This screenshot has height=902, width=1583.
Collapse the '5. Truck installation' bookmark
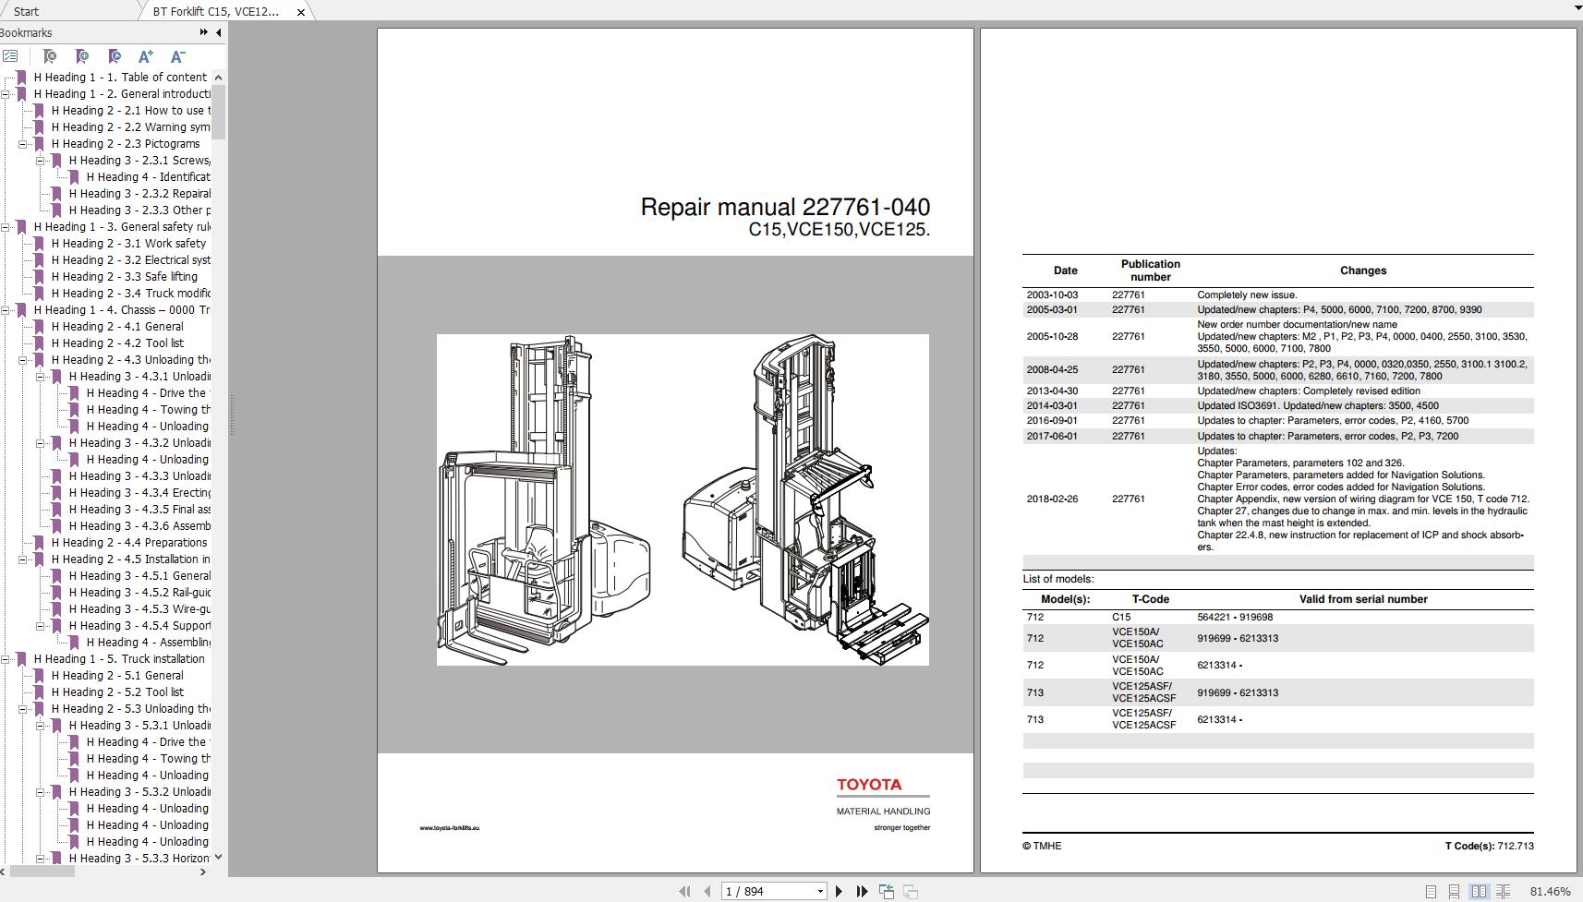click(6, 658)
